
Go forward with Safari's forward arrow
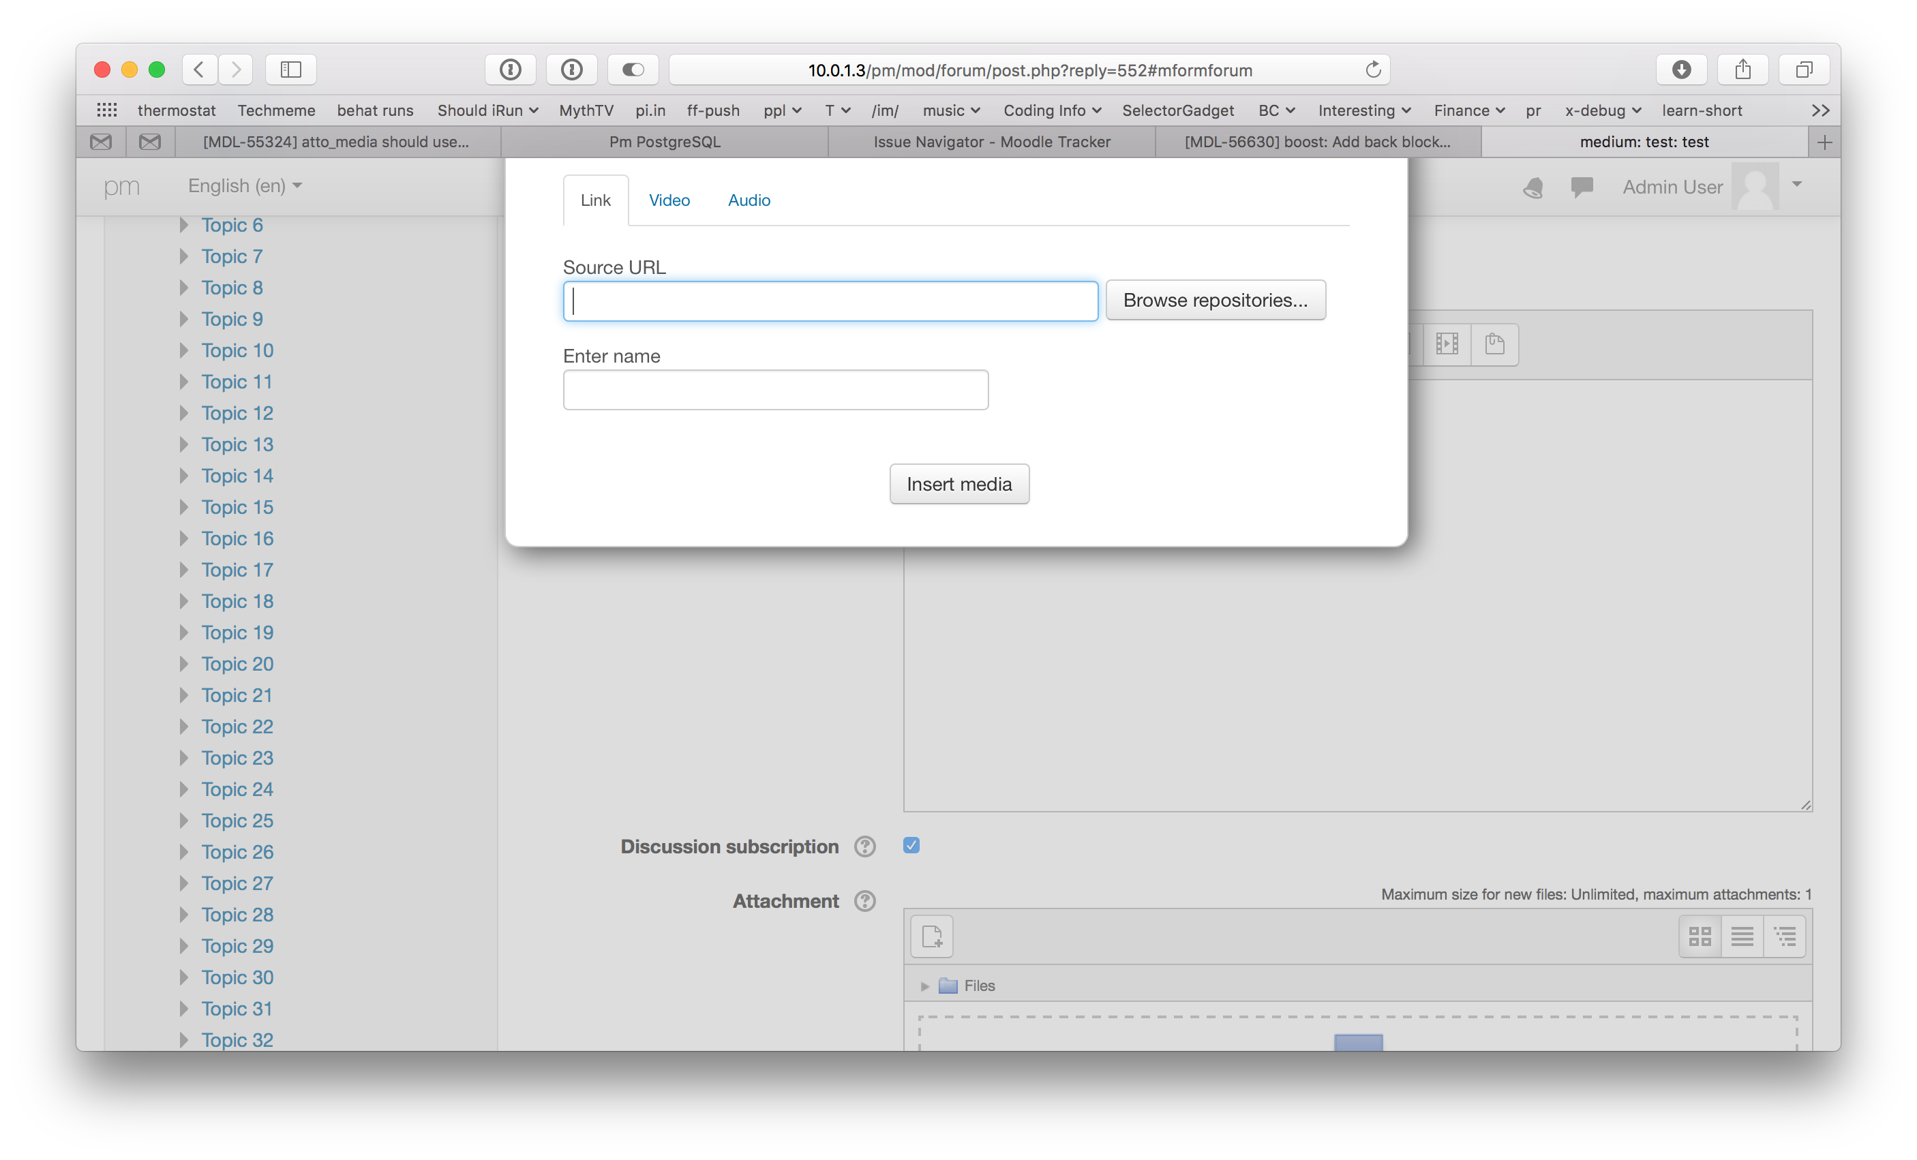(x=236, y=70)
